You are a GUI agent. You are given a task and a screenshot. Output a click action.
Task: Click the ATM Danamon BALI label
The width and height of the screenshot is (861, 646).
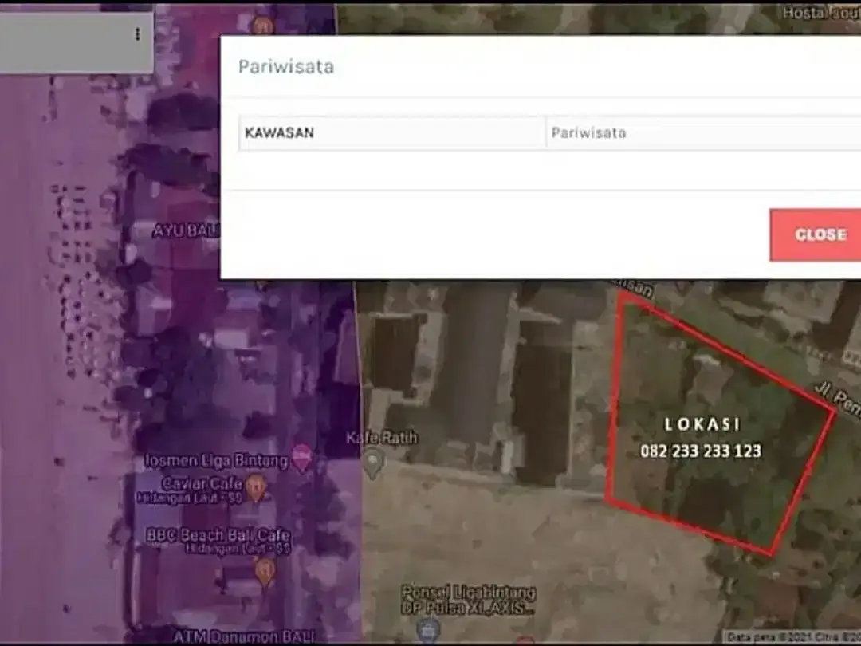point(245,637)
